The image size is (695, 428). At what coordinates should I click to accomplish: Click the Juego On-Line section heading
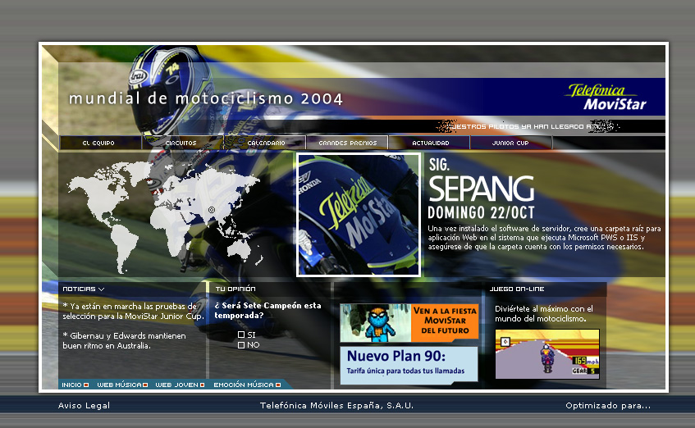(x=517, y=289)
